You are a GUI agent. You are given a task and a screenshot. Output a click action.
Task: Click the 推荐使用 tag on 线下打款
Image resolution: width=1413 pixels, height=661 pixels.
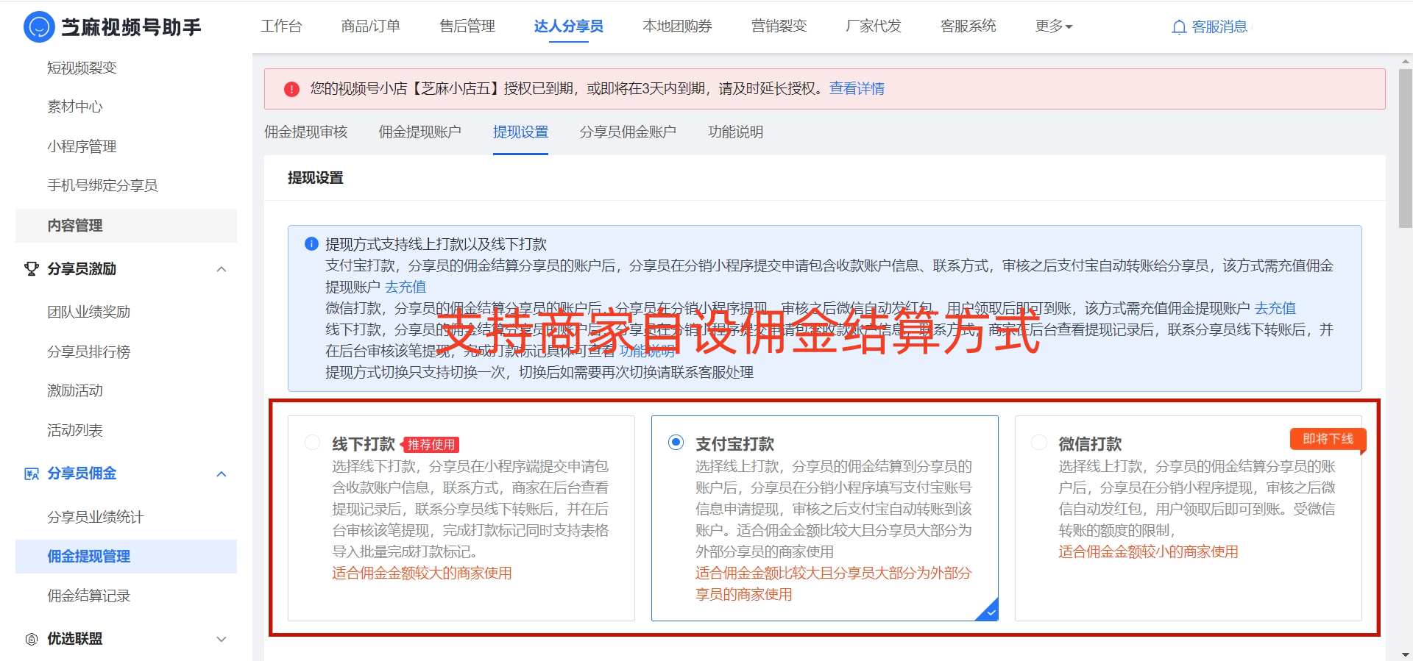pos(431,445)
